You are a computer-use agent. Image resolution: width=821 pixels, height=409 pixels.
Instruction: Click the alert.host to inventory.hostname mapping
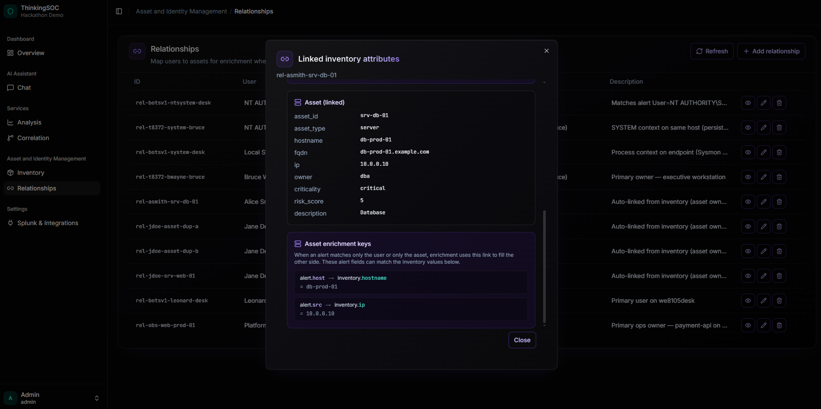coord(411,282)
